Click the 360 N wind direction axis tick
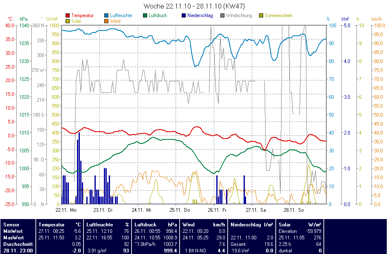Screen dimensions: 387x254 coord(38,25)
